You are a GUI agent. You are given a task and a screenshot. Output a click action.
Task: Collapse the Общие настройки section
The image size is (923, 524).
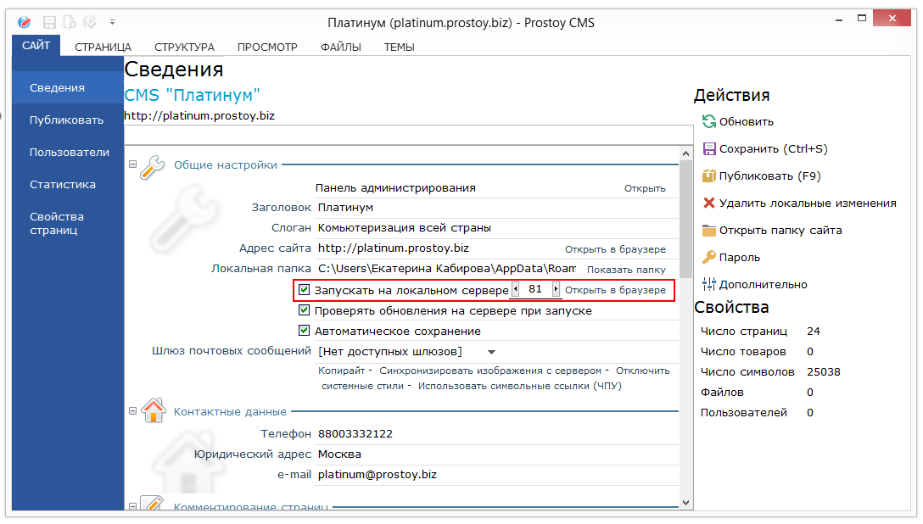[x=132, y=164]
